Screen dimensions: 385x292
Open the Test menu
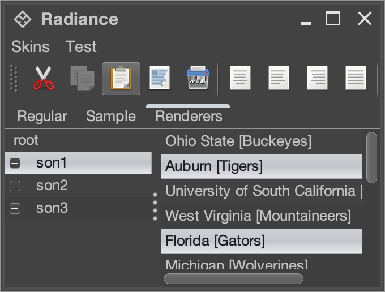[81, 46]
